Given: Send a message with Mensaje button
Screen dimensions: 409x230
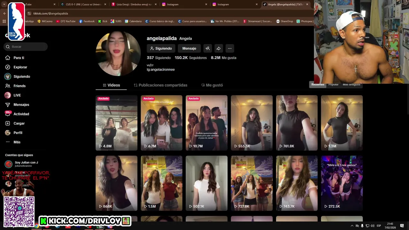Looking at the screenshot, I should click(x=189, y=49).
